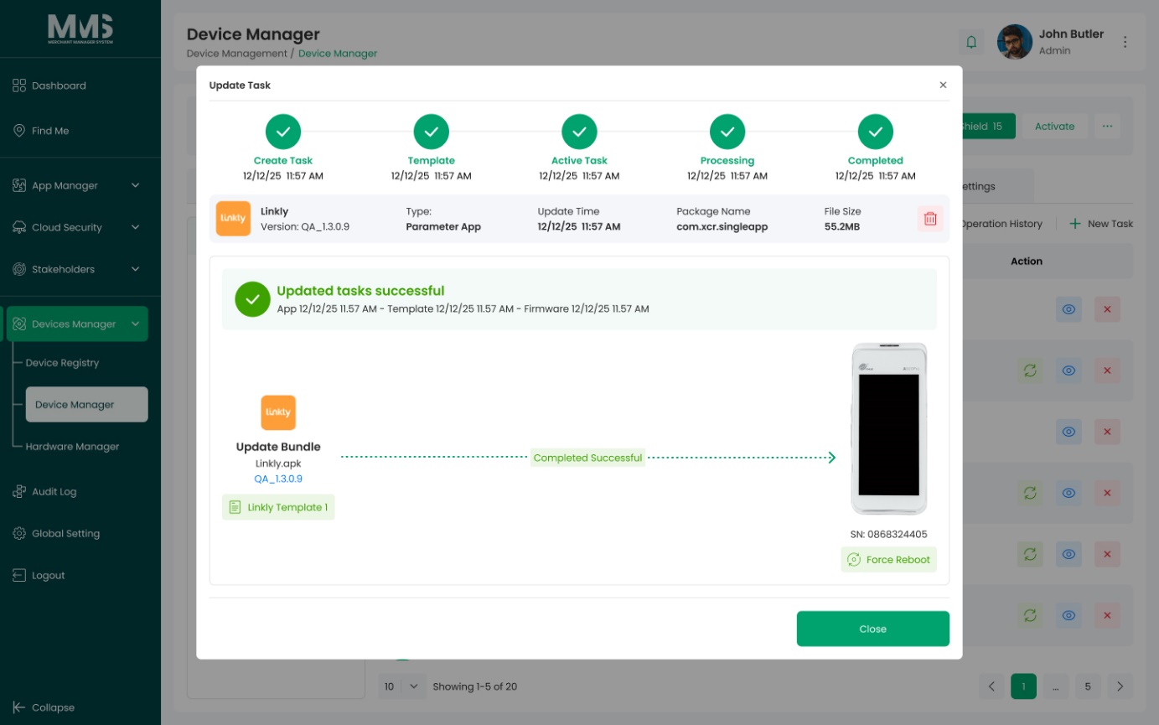Expand the Stakeholders menu chevron

(135, 269)
